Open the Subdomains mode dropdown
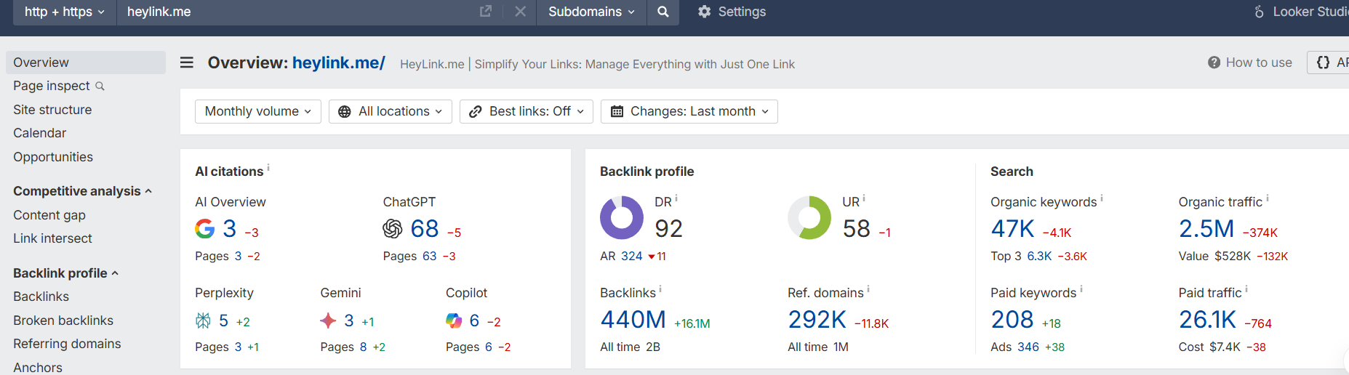1349x375 pixels. pos(591,12)
